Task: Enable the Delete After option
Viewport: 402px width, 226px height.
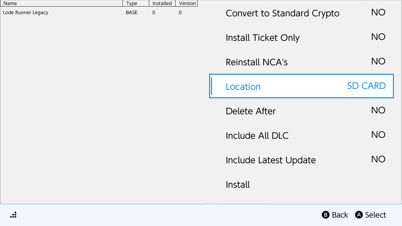Action: point(301,111)
